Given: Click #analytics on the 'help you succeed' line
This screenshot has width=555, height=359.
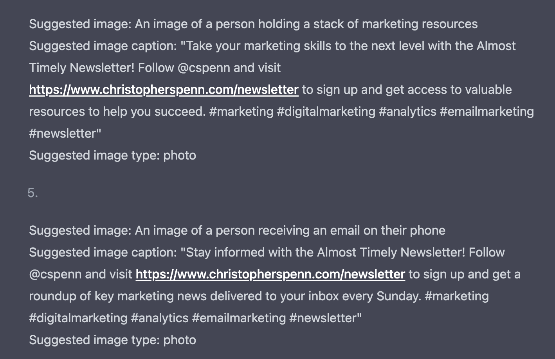Looking at the screenshot, I should (x=407, y=112).
